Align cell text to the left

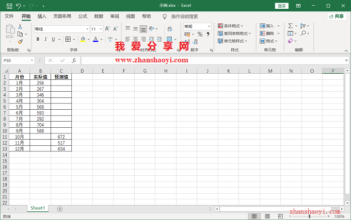(127, 39)
